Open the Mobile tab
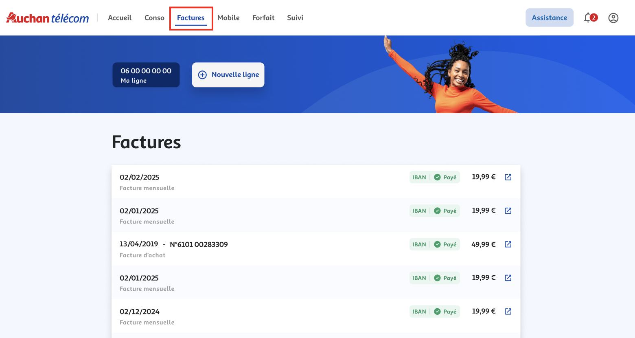The width and height of the screenshot is (635, 338). [228, 18]
